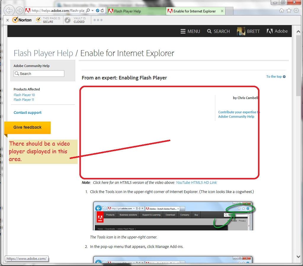Close the Norton toolbar
303x266 pixels.
[x=7, y=20]
